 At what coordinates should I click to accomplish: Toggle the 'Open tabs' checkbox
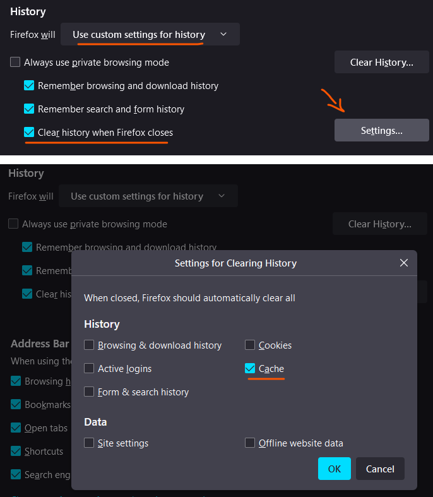(16, 428)
